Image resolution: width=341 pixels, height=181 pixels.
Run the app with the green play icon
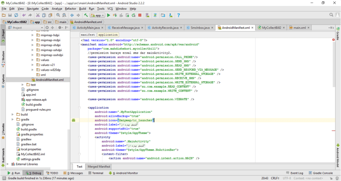pyautogui.click(x=108, y=15)
